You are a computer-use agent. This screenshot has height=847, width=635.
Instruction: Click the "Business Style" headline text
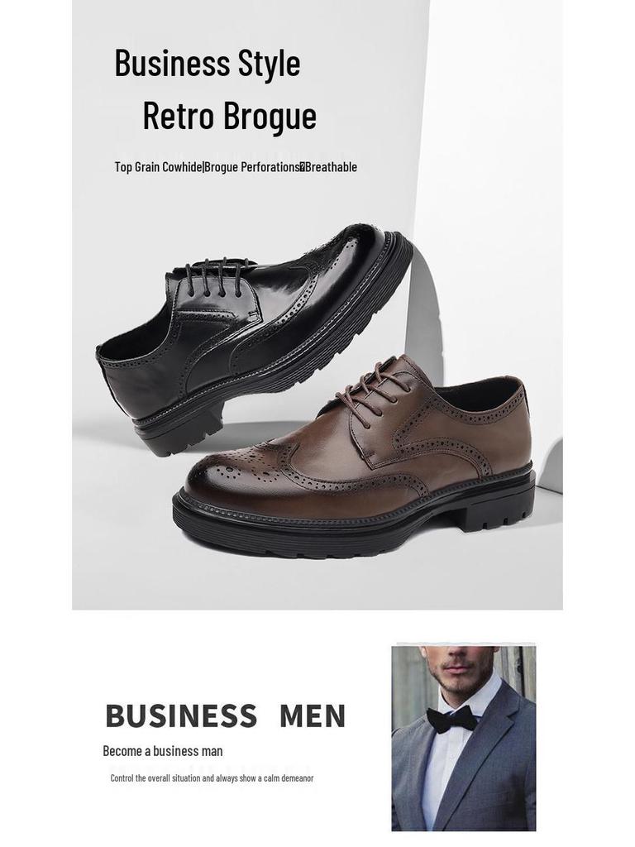208,65
